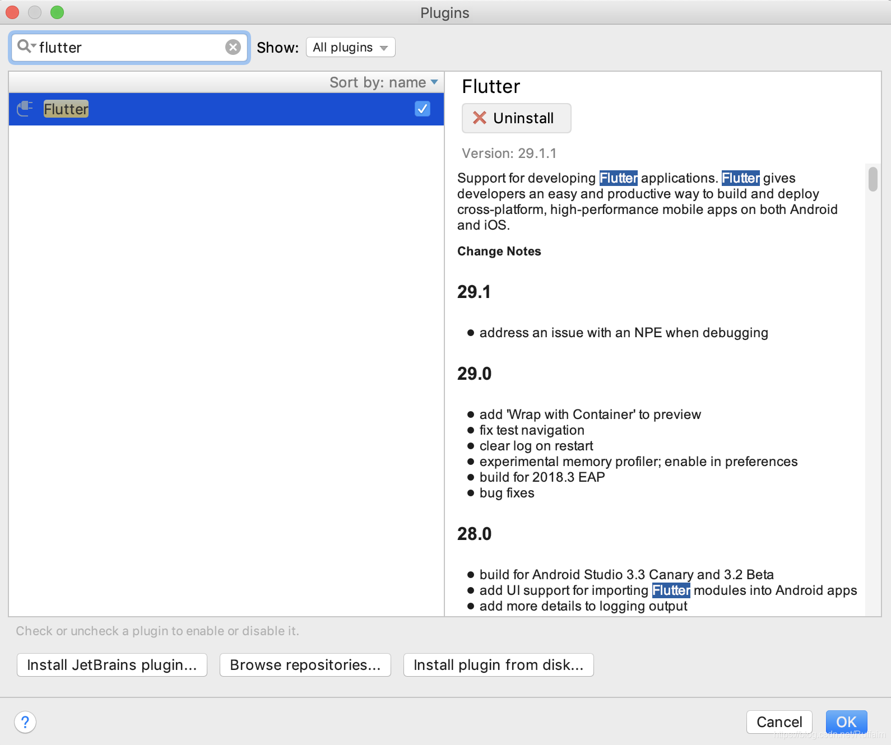
Task: Click 'bug fixes' note
Action: (507, 493)
